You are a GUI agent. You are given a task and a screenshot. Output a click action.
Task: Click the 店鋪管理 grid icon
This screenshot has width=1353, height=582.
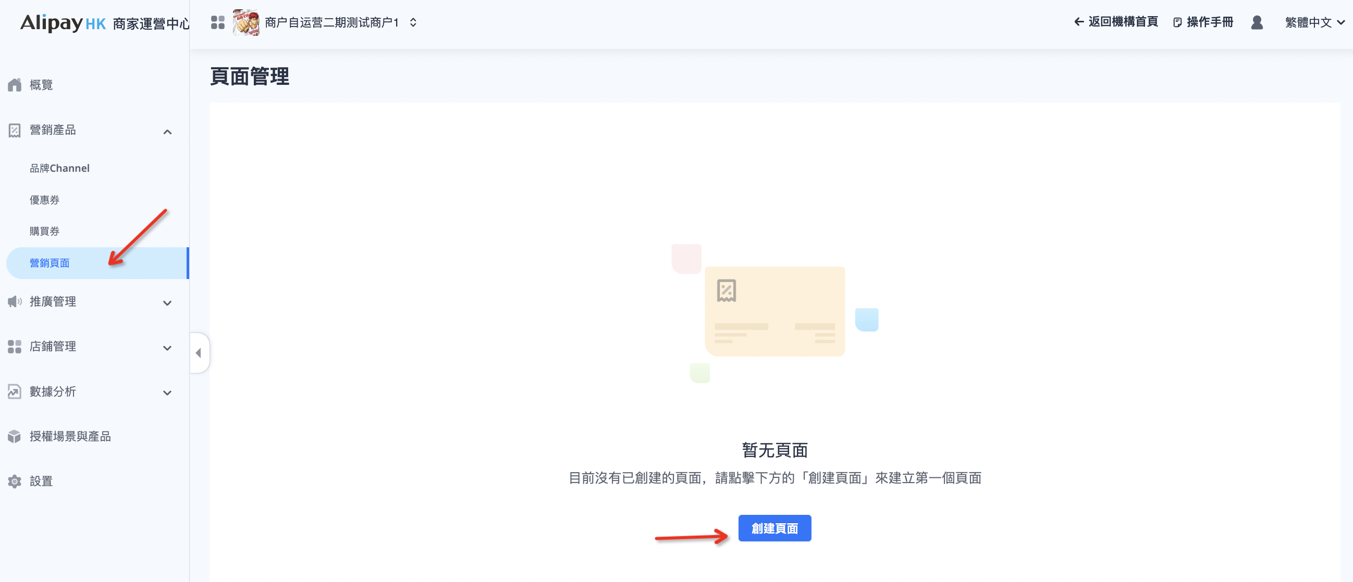coord(15,346)
